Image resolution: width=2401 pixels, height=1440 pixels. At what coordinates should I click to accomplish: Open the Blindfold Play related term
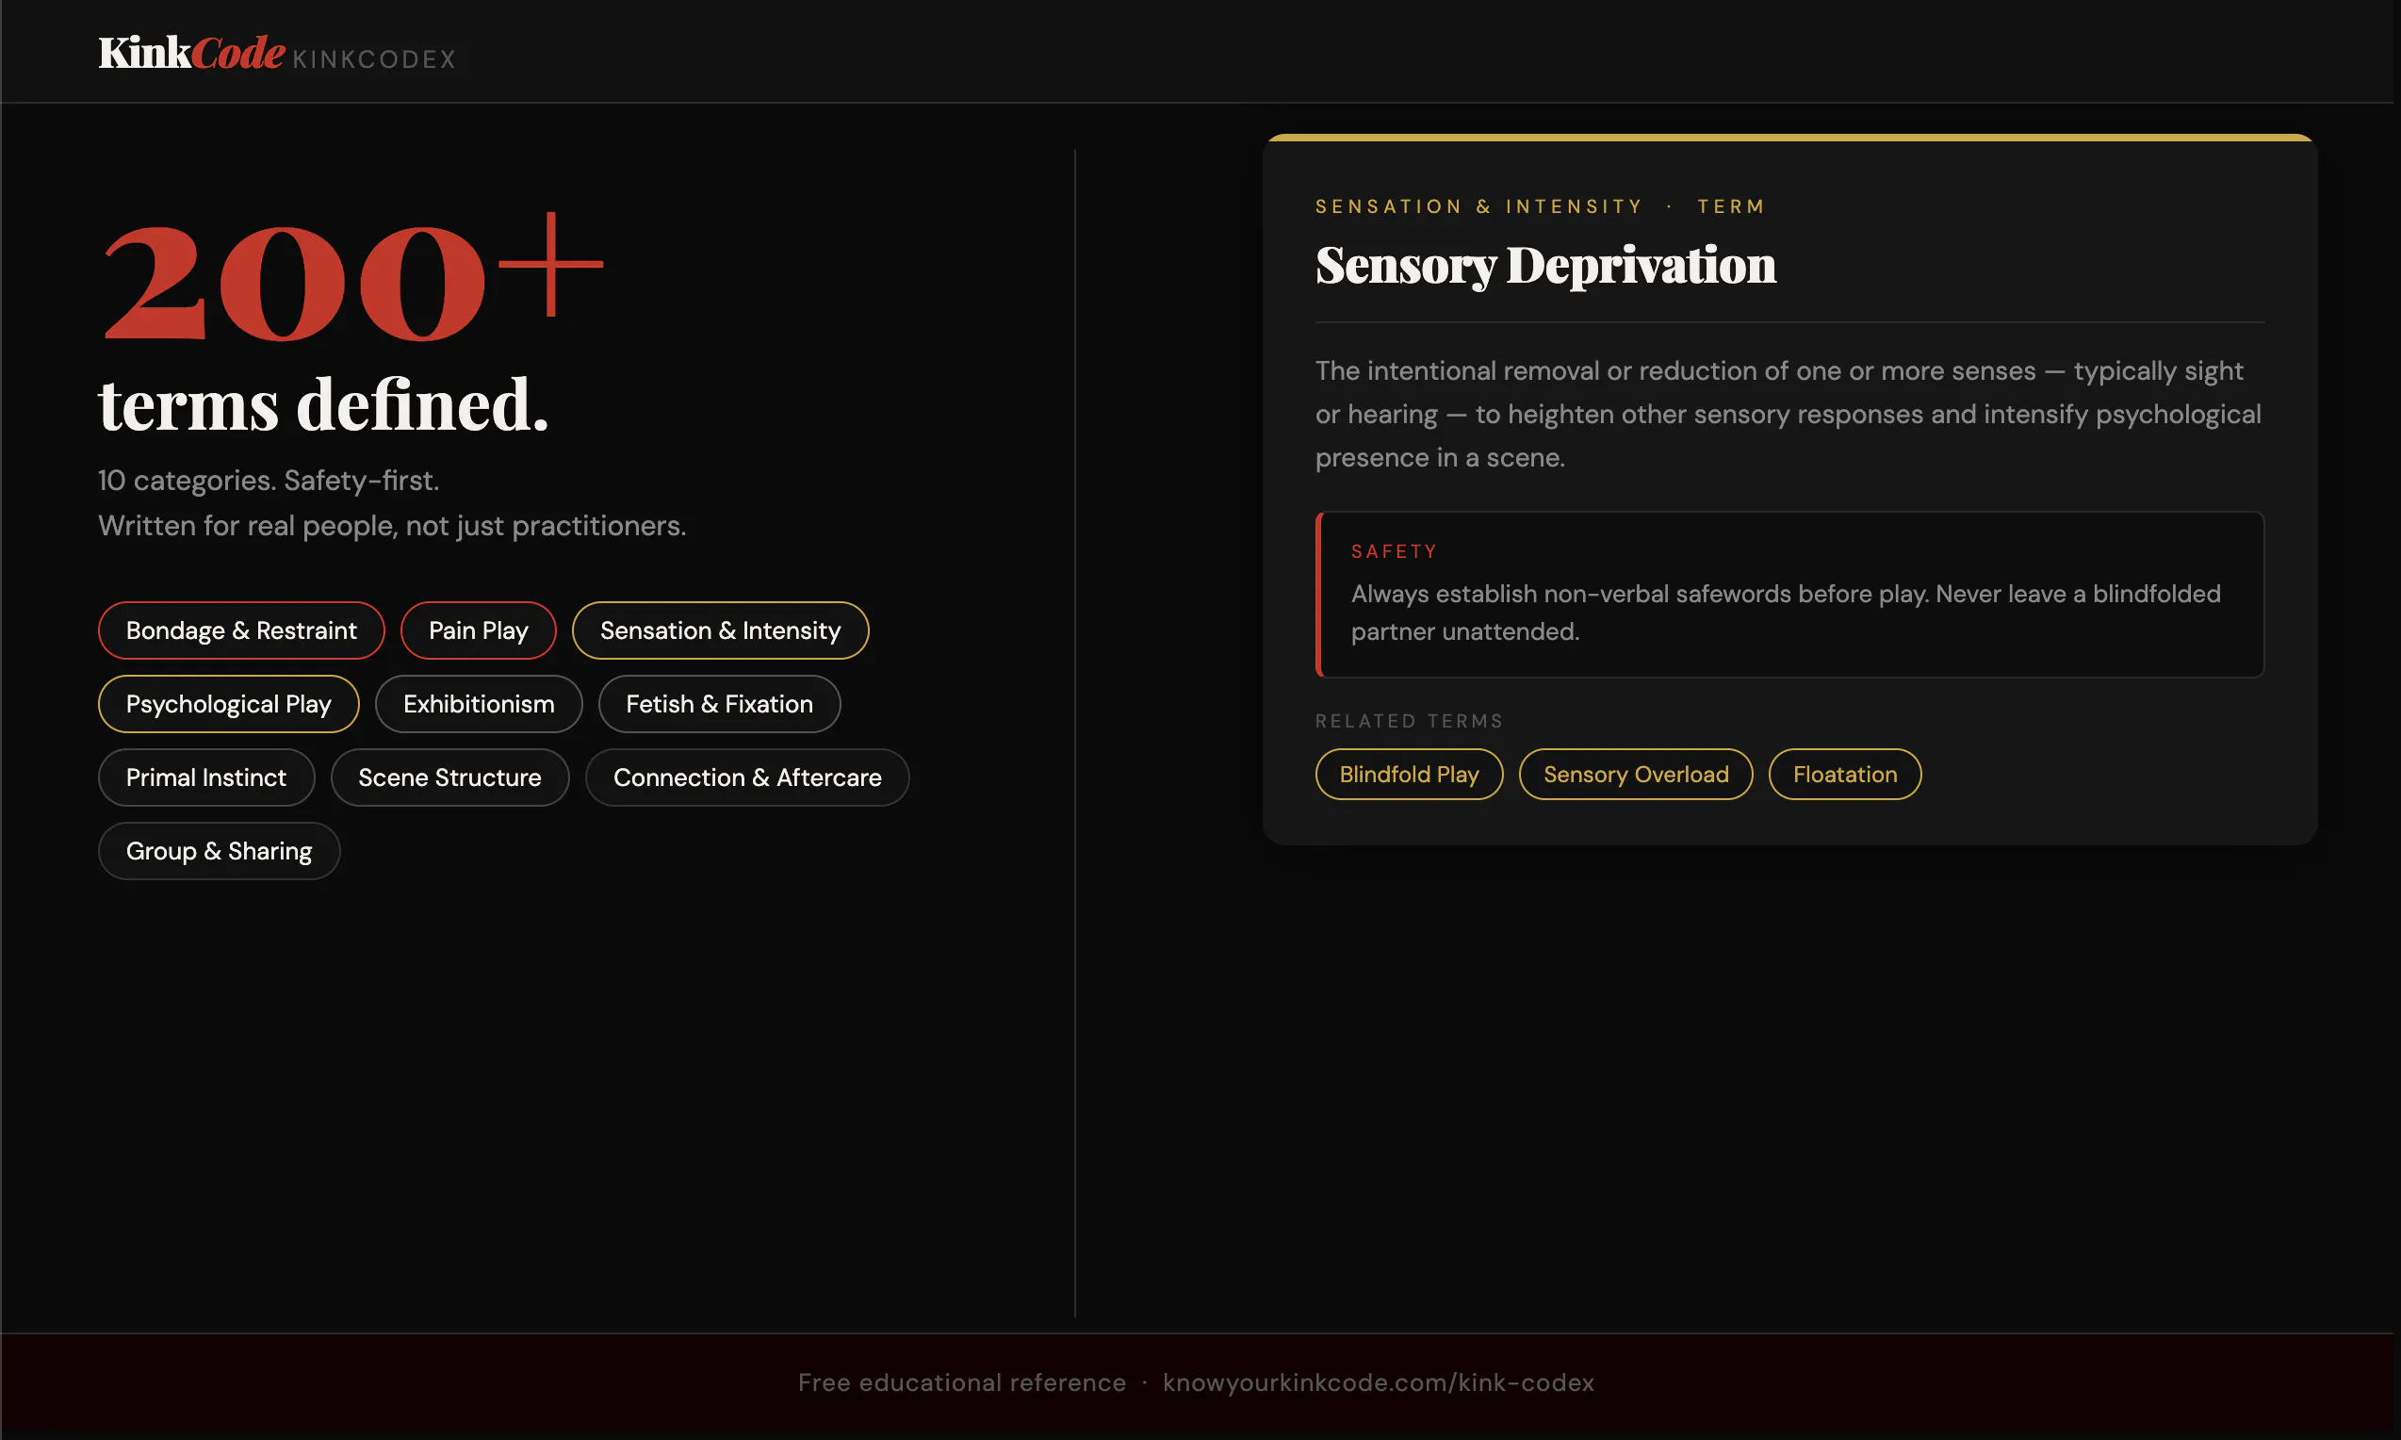coord(1410,775)
